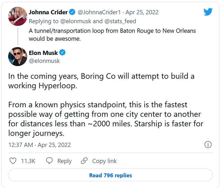This screenshot has height=190, width=221.
Task: Open the info icon beside the timestamp
Action: [208, 145]
